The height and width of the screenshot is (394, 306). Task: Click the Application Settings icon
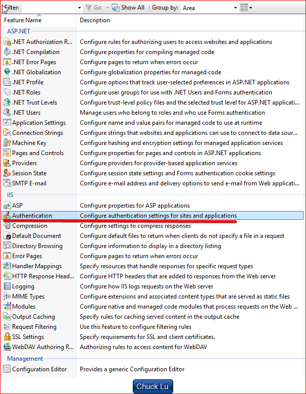(x=7, y=122)
